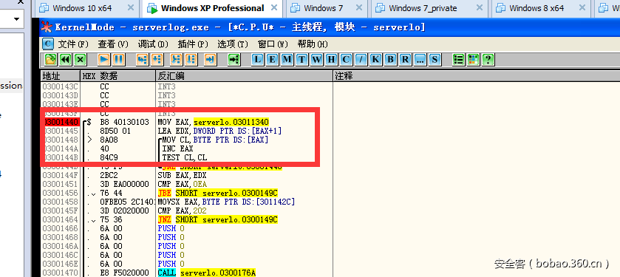This screenshot has width=620, height=277.
Task: Click the 注释 column header
Action: click(476, 76)
